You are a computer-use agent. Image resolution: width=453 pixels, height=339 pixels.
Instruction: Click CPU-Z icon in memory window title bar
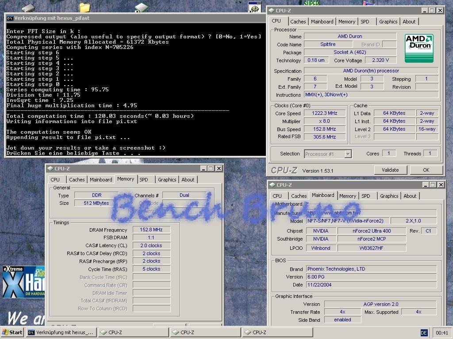point(50,169)
